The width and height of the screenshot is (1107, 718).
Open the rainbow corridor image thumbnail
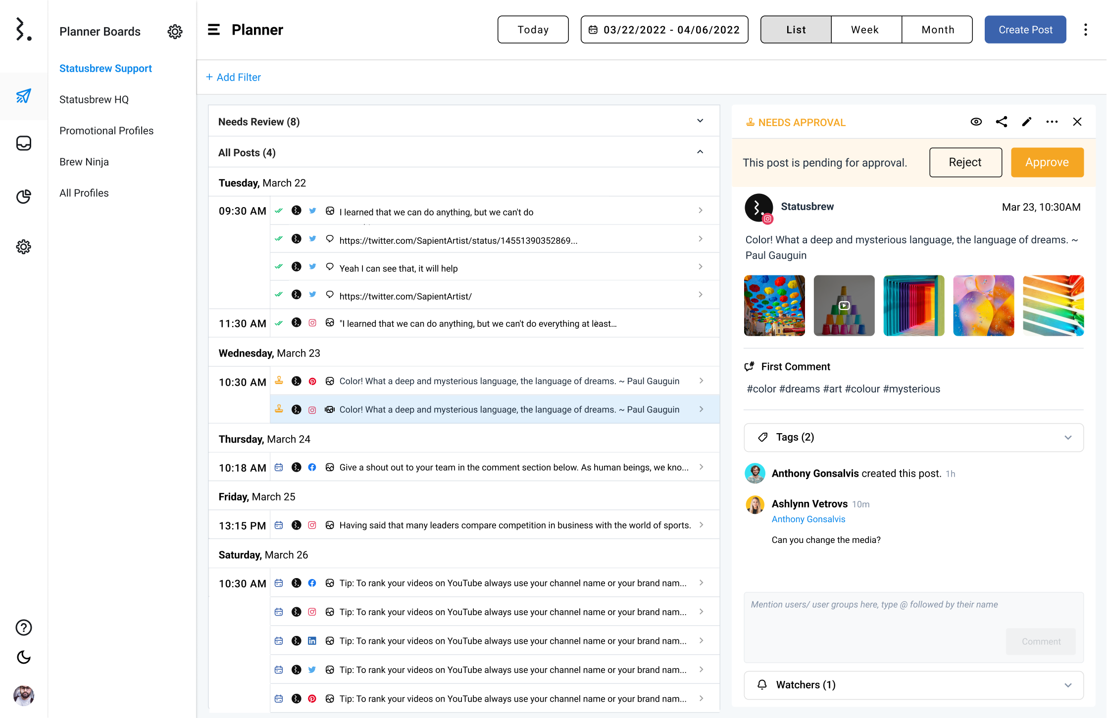coord(913,306)
